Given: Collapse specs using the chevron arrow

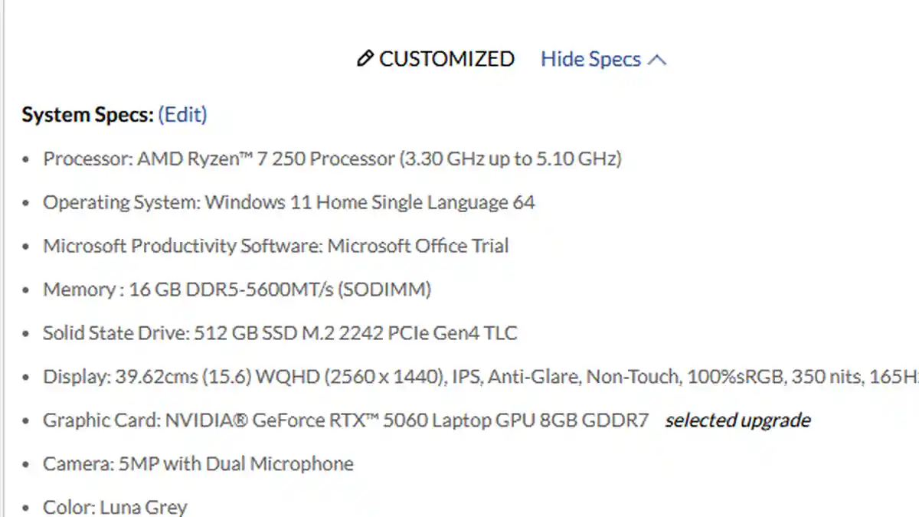Looking at the screenshot, I should pyautogui.click(x=657, y=60).
